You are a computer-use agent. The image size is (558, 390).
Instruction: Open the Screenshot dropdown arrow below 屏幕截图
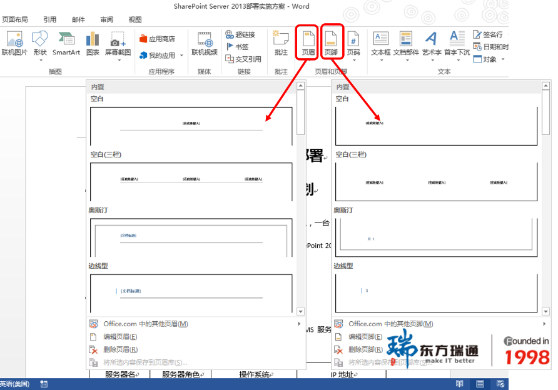[119, 61]
